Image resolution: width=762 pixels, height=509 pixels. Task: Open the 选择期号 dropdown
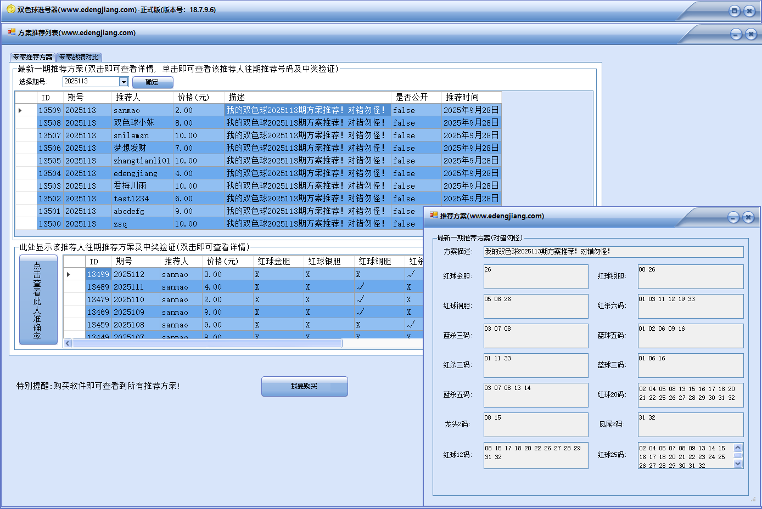pos(124,82)
